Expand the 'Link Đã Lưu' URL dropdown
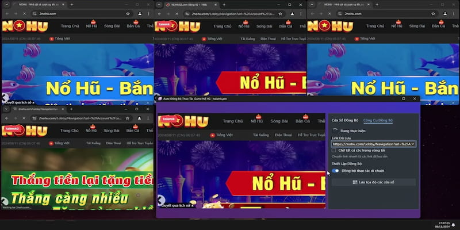Screen dimensions: 460x230 tap(413, 144)
